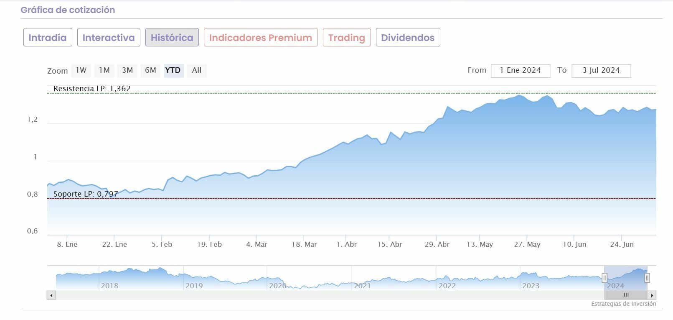Click the To date field
The width and height of the screenshot is (673, 320).
pyautogui.click(x=601, y=71)
